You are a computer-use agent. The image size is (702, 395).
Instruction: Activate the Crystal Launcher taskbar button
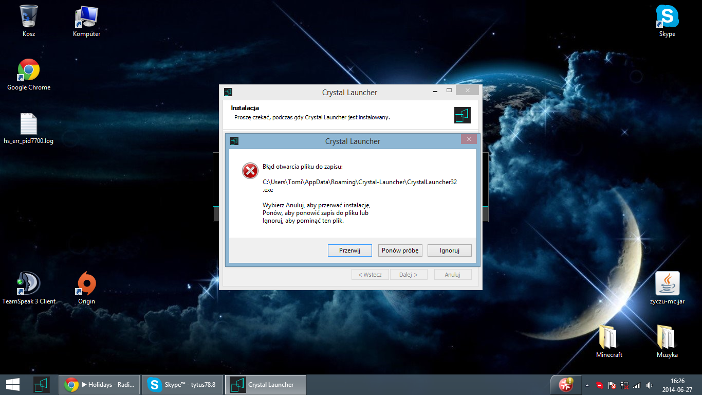click(x=266, y=385)
